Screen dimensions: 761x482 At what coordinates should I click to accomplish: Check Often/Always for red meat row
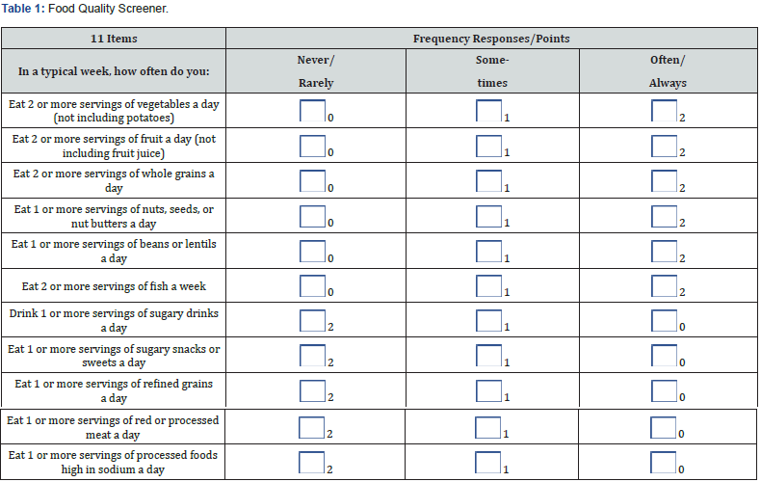tap(664, 427)
